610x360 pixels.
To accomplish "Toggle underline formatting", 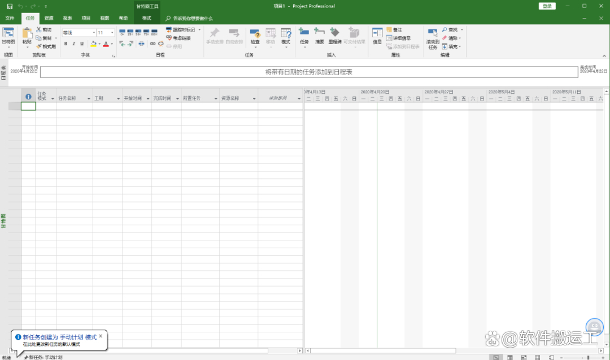I will click(x=81, y=43).
